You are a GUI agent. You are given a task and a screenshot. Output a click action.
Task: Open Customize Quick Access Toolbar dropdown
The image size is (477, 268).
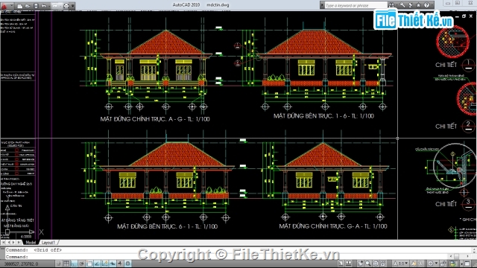point(73,6)
